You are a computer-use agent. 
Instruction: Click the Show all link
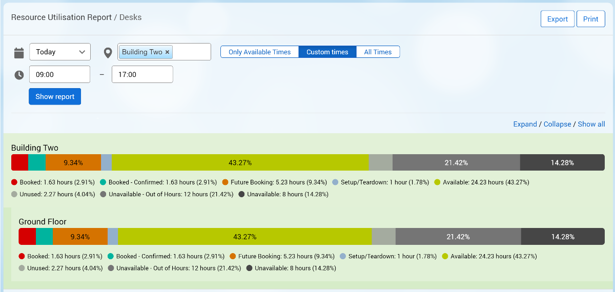591,124
